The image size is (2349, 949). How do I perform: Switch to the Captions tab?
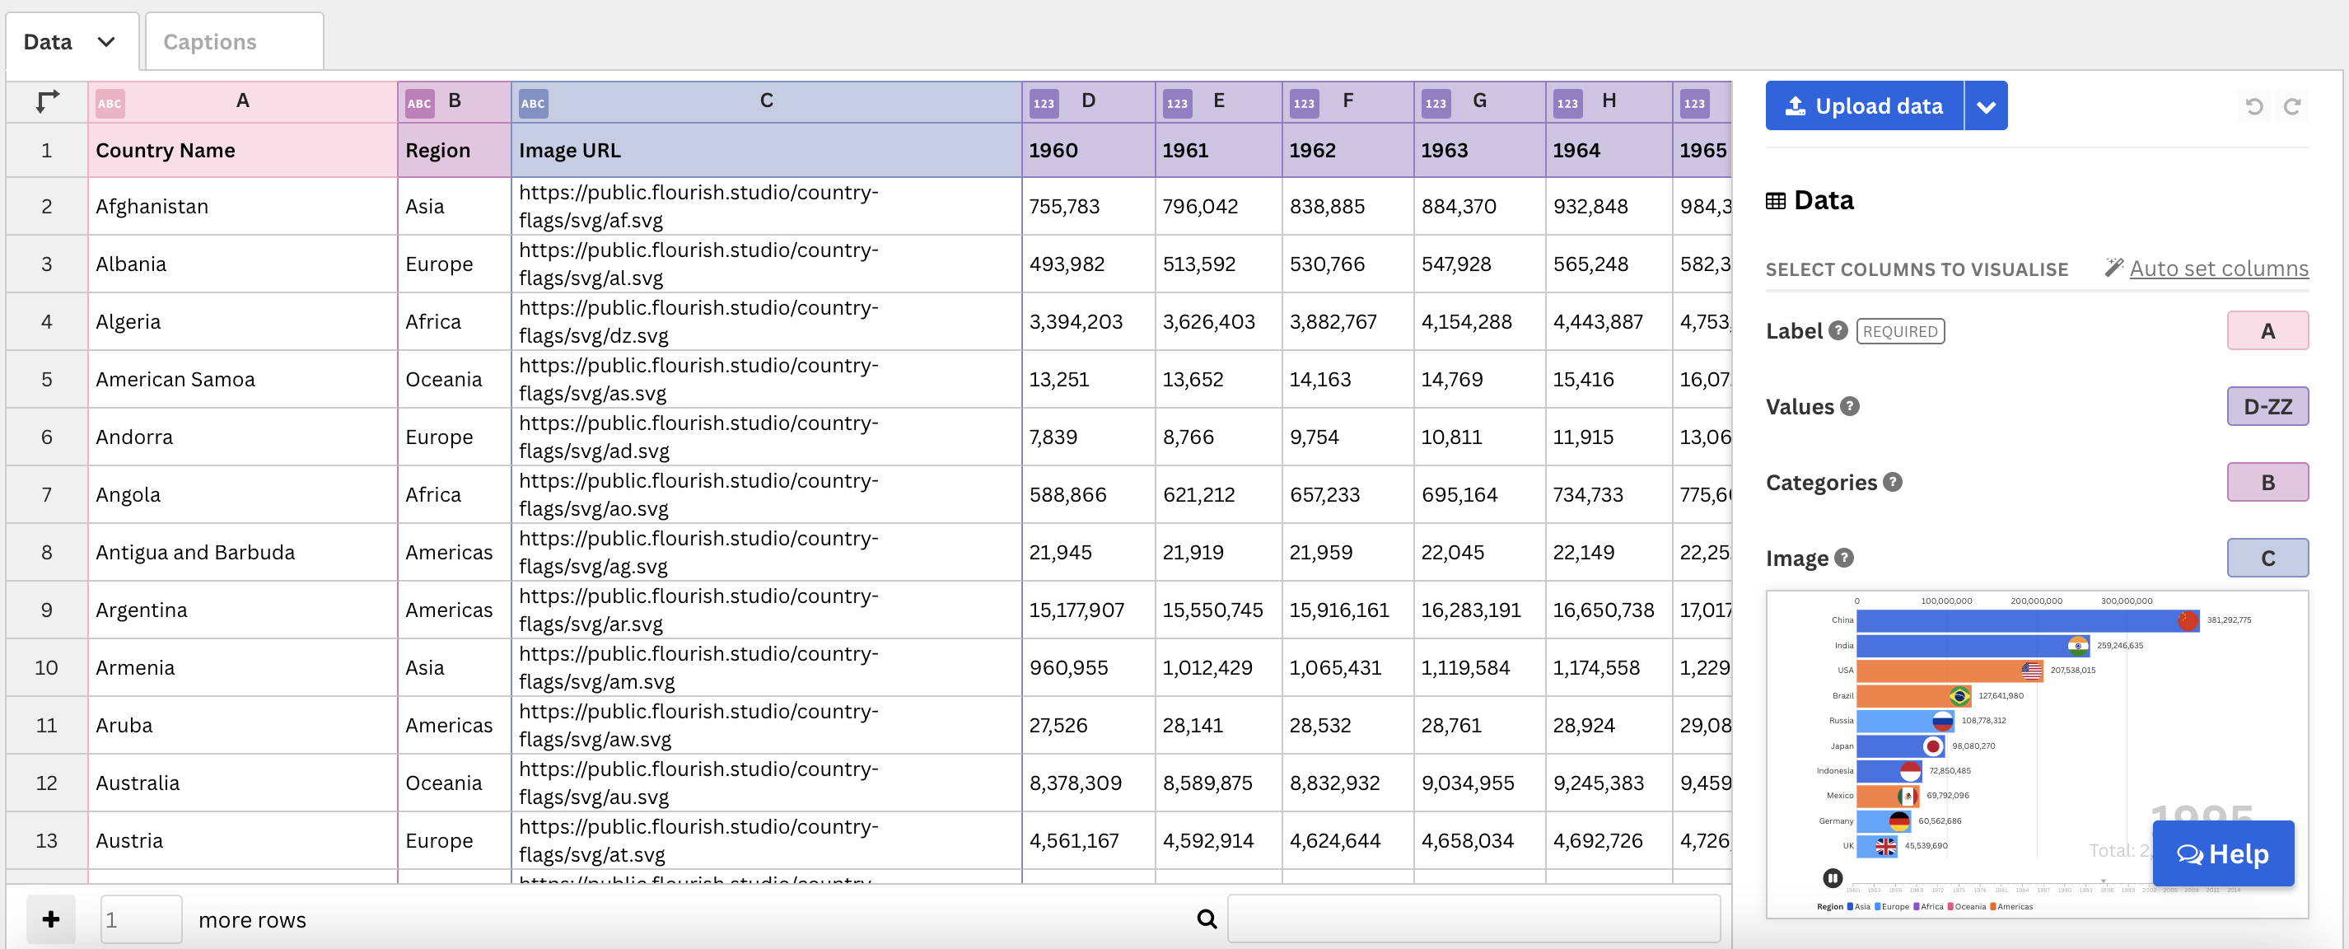click(x=235, y=42)
